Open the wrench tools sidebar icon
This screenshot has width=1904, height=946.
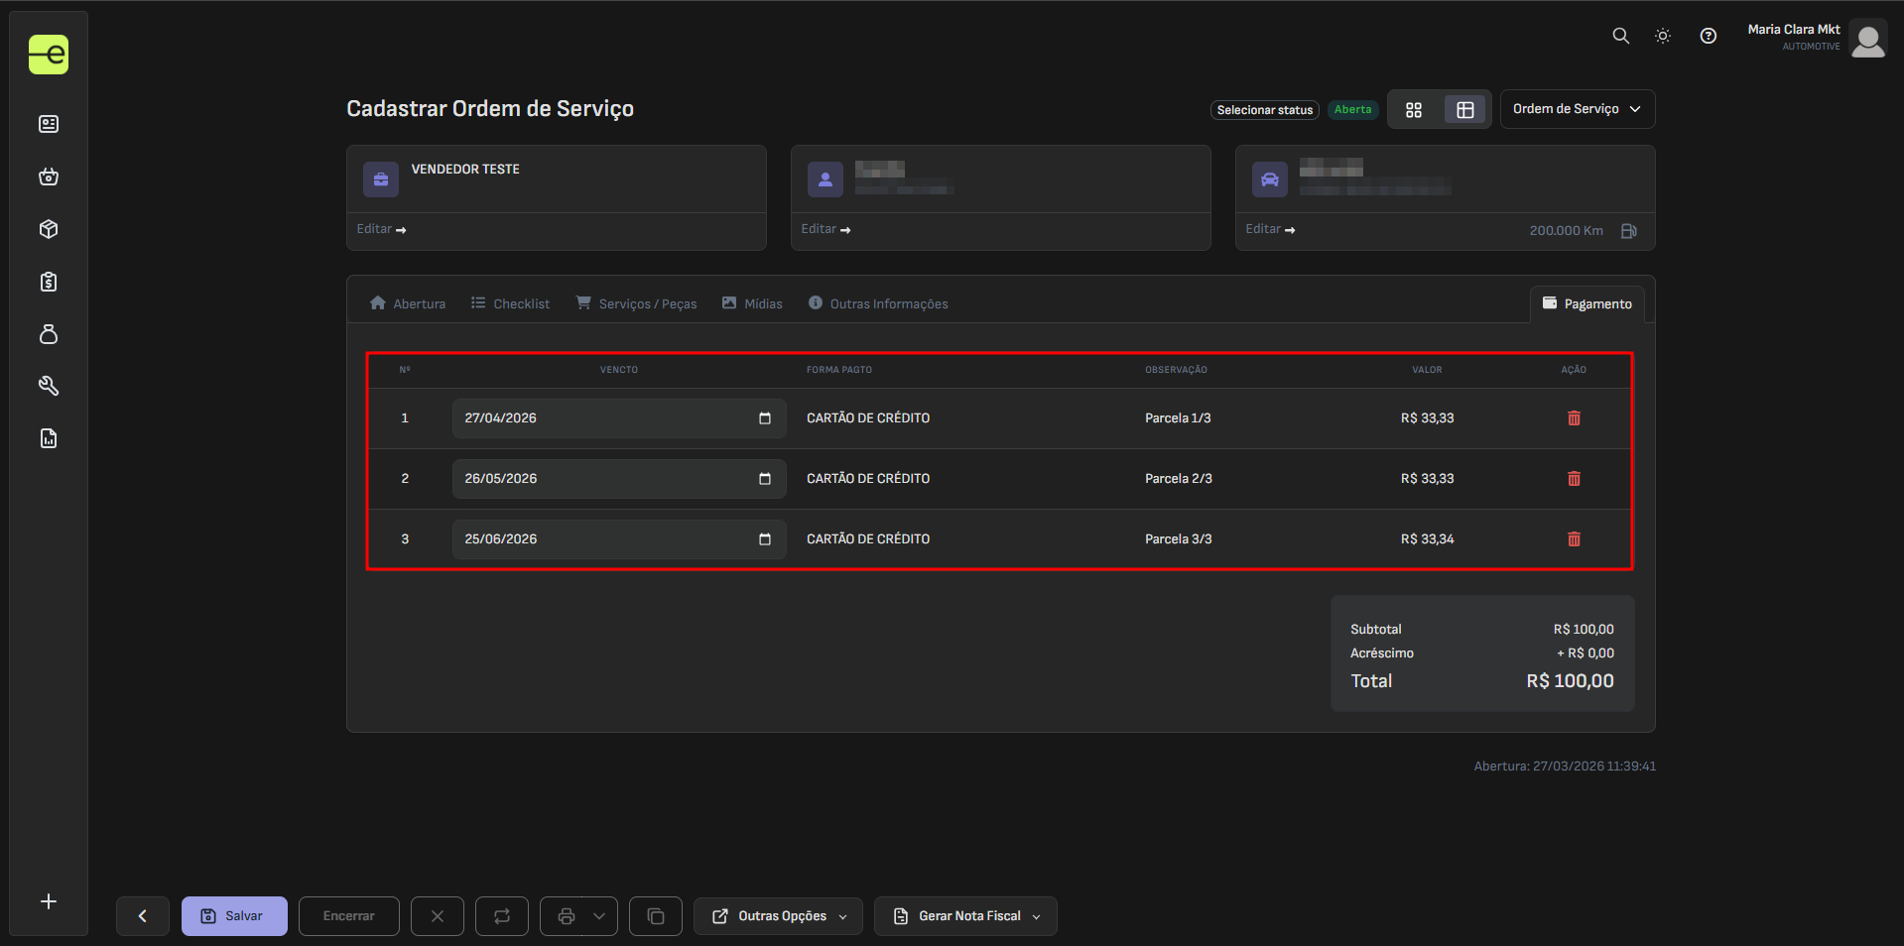[x=49, y=386]
